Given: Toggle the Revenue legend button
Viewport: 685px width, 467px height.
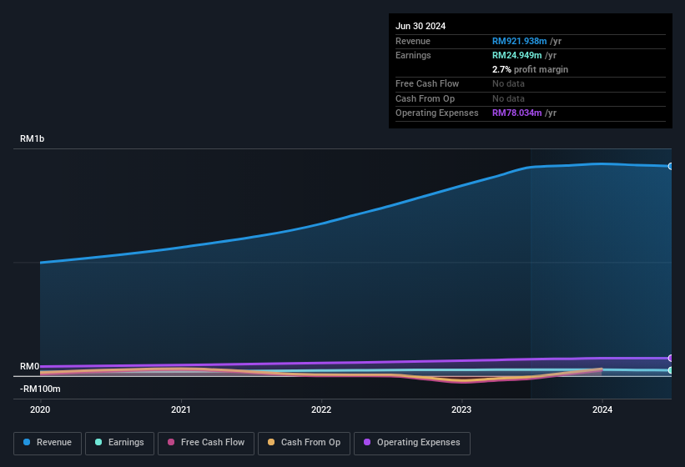Looking at the screenshot, I should coord(48,444).
